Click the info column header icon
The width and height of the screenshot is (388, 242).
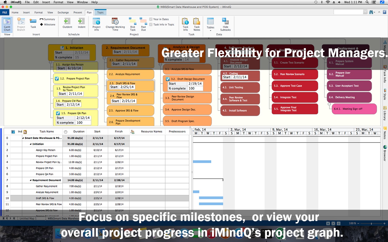click(13, 132)
